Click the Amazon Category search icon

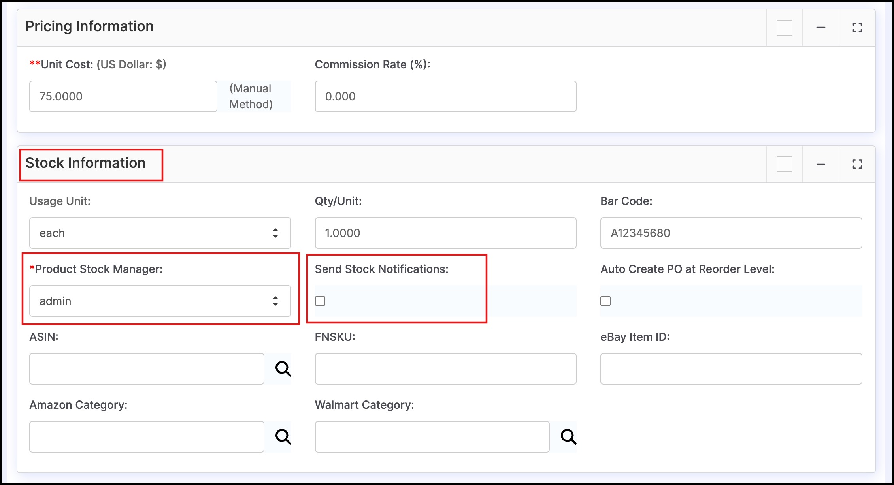(283, 436)
